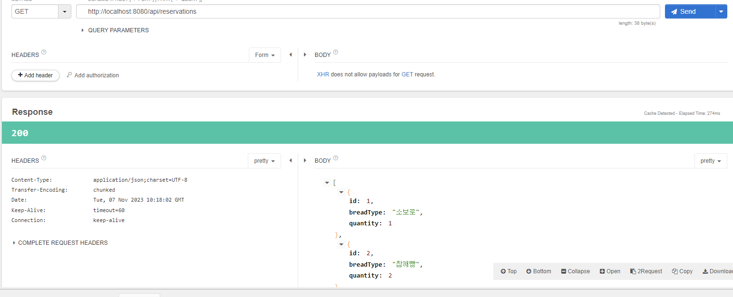733x297 pixels.
Task: Open response headers pretty dropdown
Action: [x=264, y=161]
